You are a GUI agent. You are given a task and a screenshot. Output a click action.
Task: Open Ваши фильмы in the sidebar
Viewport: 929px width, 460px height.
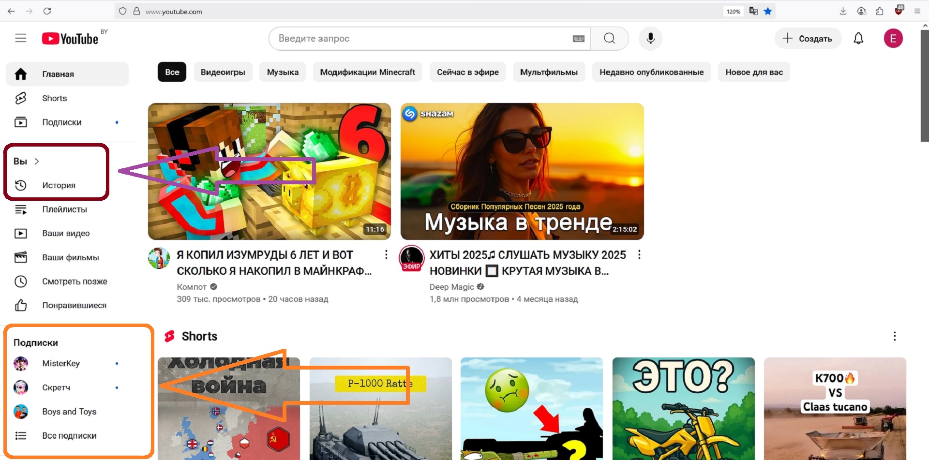coord(67,257)
